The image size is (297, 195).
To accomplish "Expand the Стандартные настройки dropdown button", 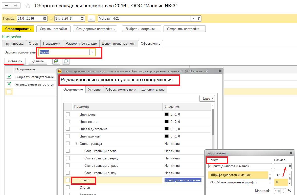I will pyautogui.click(x=95, y=29).
